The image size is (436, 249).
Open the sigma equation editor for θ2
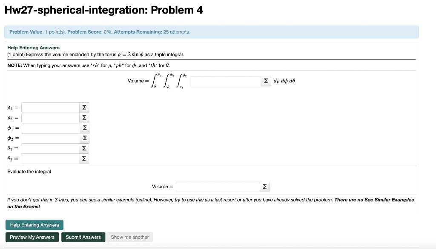pos(84,158)
